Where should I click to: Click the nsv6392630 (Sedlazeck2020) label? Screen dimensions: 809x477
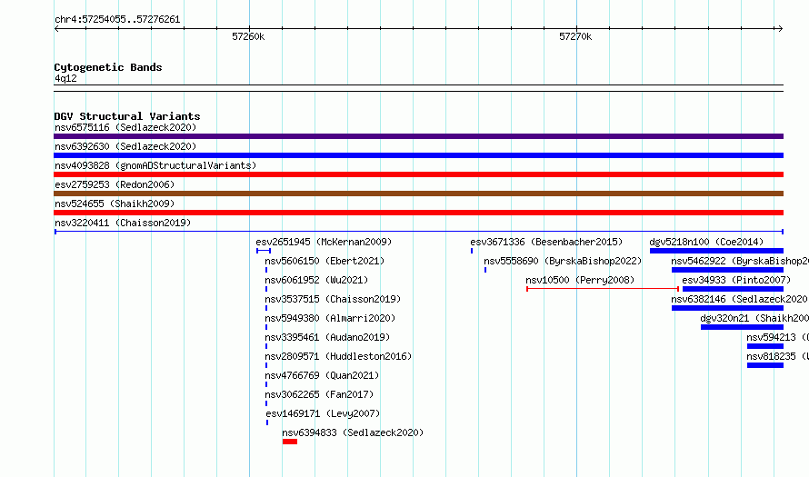(125, 146)
